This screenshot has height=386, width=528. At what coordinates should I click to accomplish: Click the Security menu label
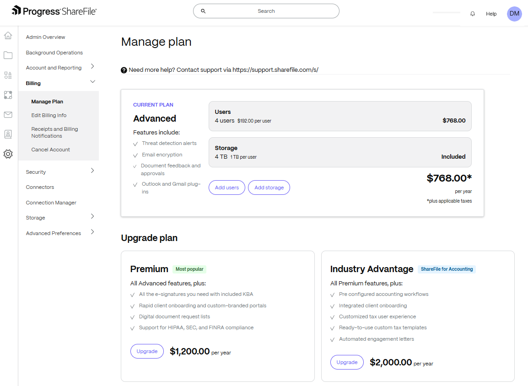(36, 172)
